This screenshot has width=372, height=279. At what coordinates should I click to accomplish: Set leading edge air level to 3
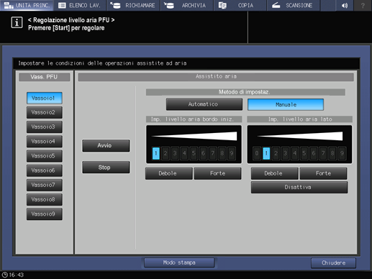[x=175, y=153]
